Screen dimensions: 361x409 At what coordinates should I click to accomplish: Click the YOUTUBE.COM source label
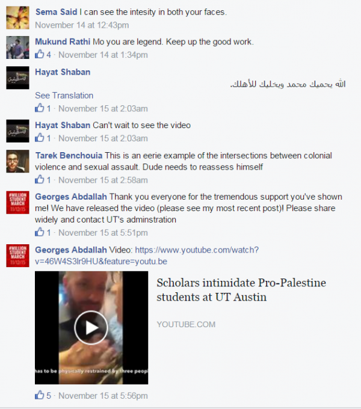186,324
